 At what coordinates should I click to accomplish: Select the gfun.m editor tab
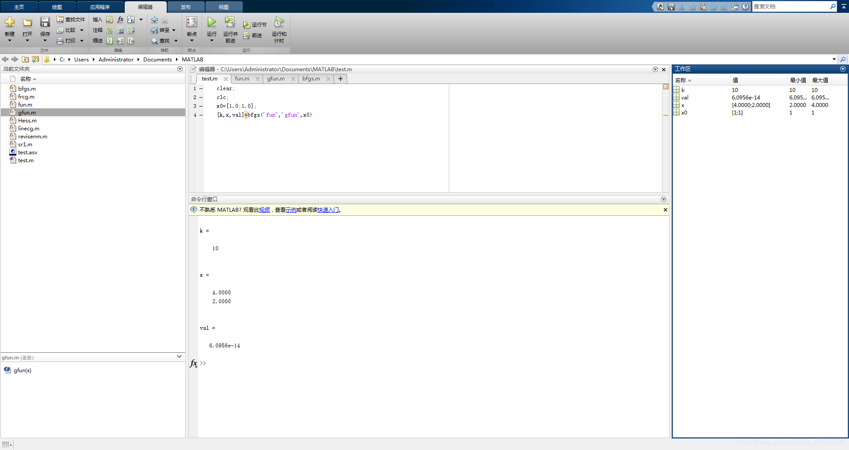(276, 79)
